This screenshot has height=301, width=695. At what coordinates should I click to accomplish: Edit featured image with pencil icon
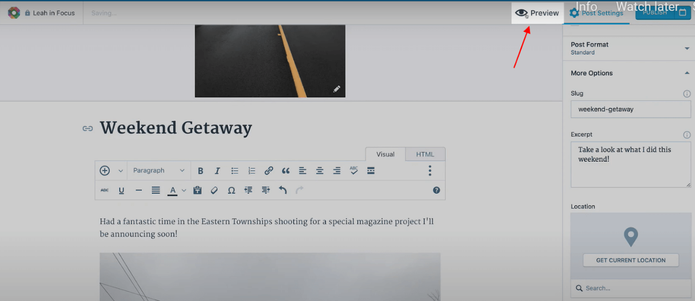coord(336,89)
